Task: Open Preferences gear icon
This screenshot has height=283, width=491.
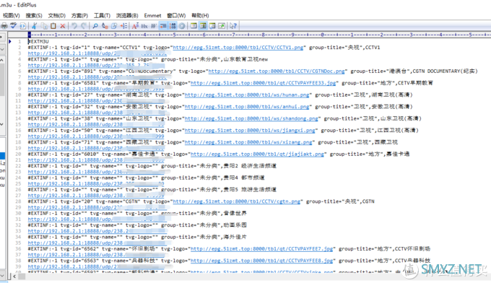Action: 182,26
